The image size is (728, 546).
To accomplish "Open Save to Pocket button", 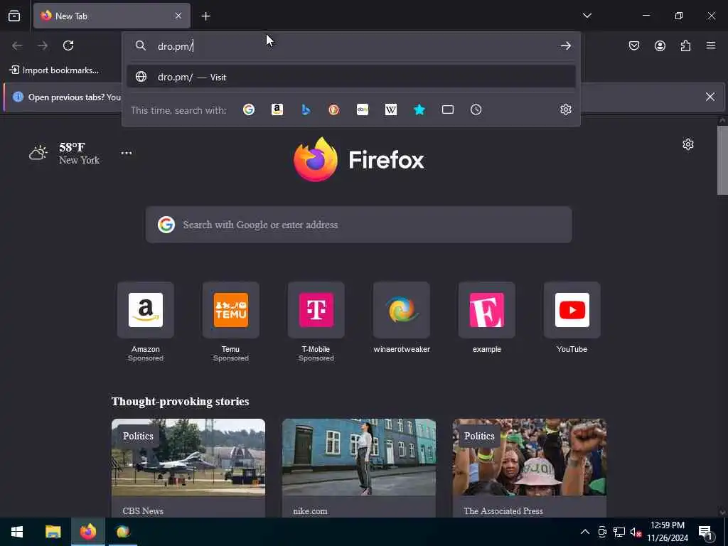I will [x=634, y=45].
